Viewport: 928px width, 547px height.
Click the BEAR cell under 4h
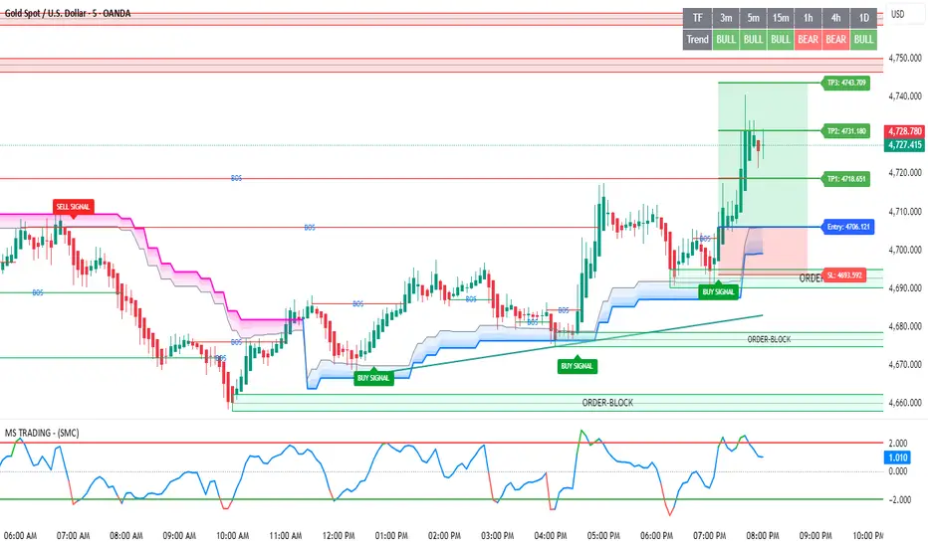coord(835,40)
